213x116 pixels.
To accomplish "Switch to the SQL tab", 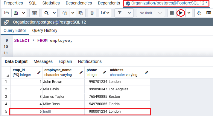I will [33, 3].
